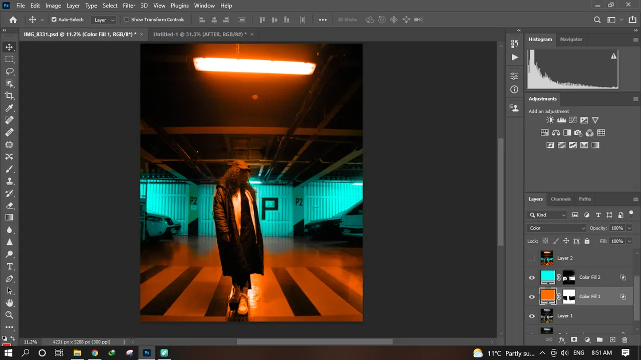This screenshot has width=641, height=360.
Task: Switch to the Navigator tab
Action: coord(571,39)
